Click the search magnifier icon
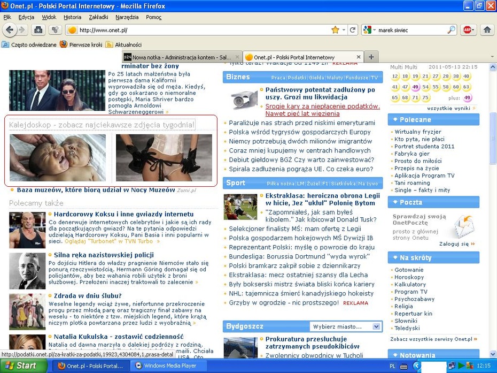The image size is (497, 373). coord(452,30)
